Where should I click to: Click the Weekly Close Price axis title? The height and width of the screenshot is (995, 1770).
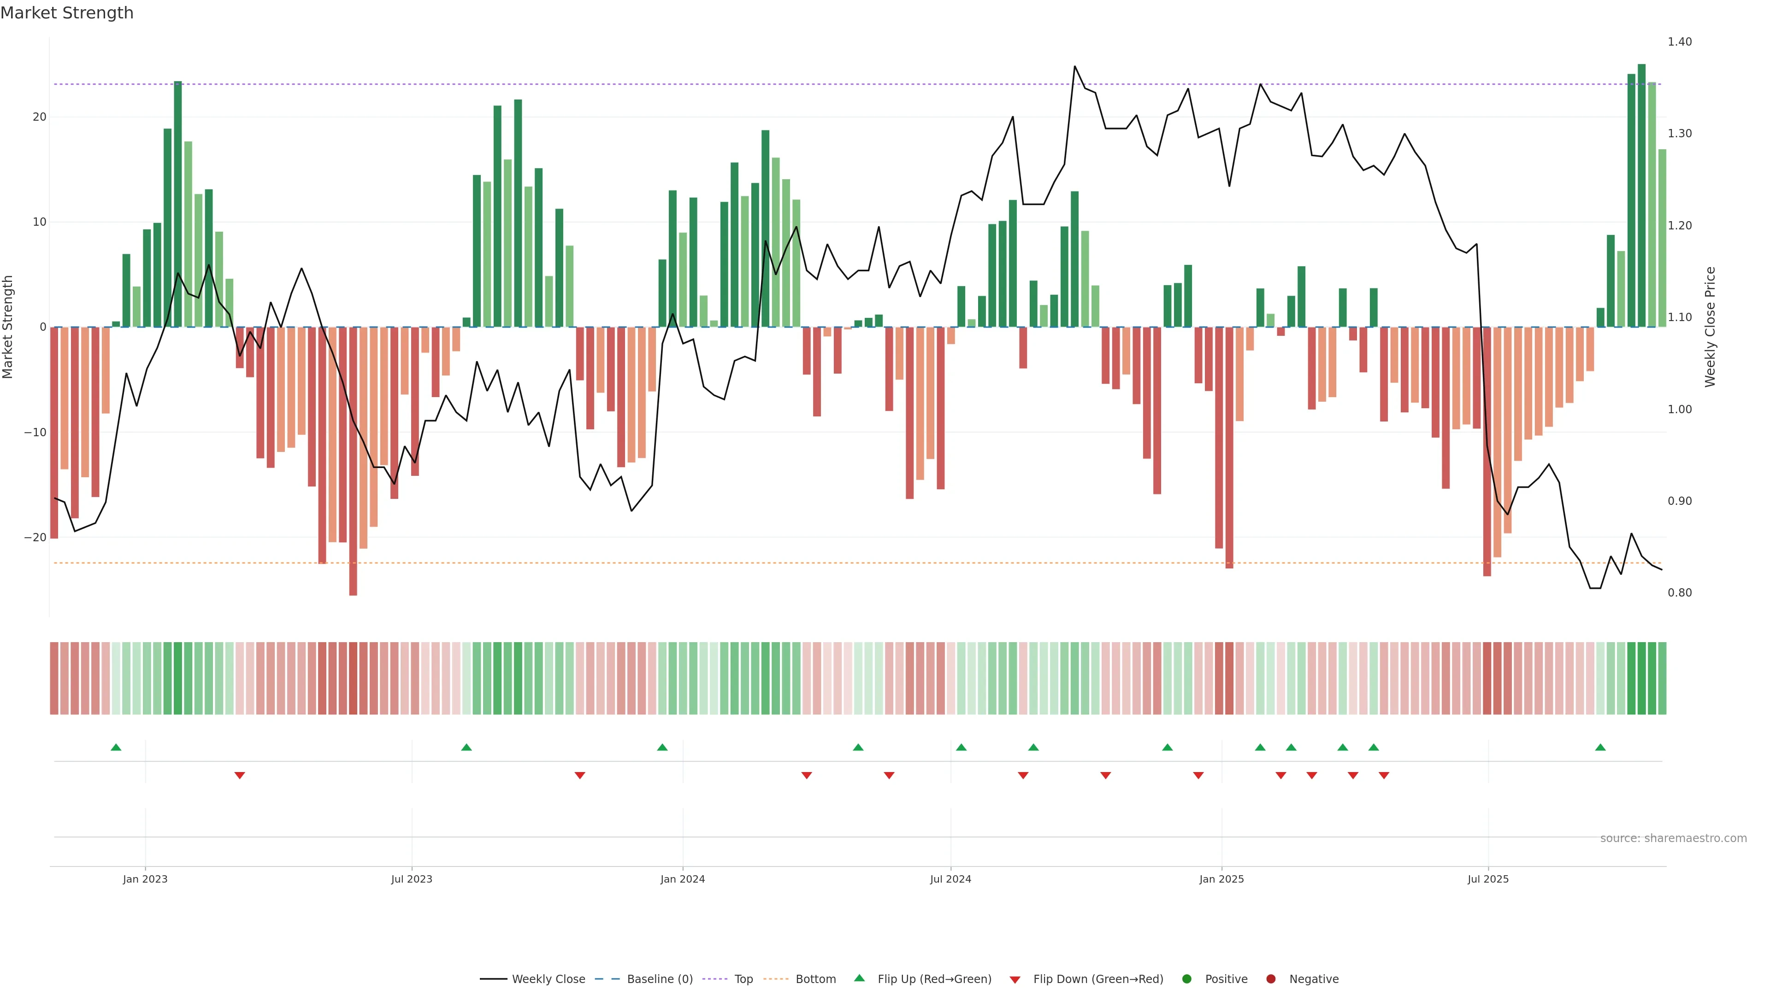point(1710,327)
